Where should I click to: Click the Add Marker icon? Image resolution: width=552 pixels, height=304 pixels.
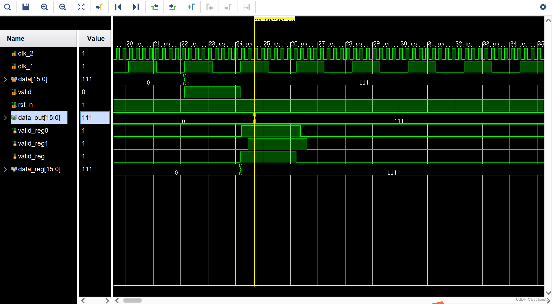click(191, 7)
